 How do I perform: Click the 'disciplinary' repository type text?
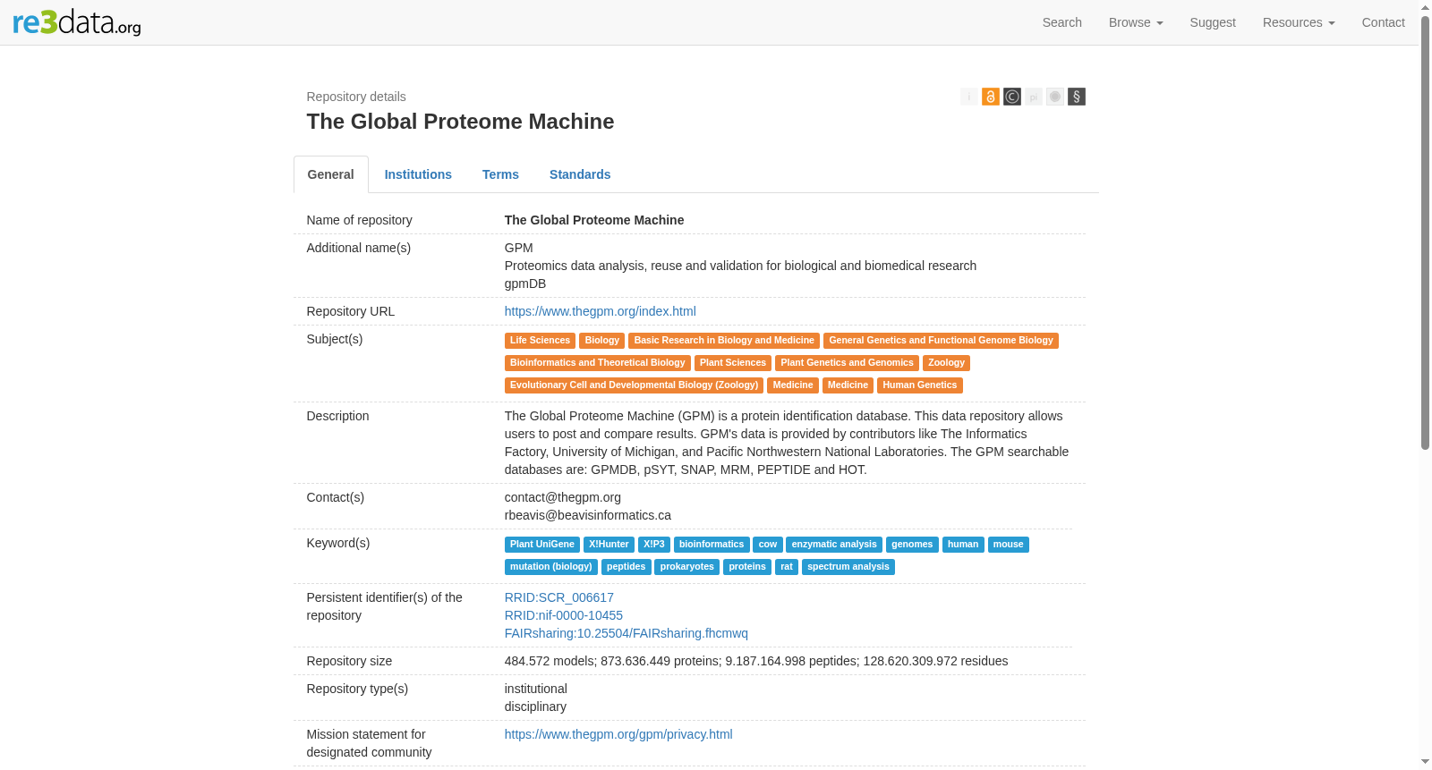[535, 707]
